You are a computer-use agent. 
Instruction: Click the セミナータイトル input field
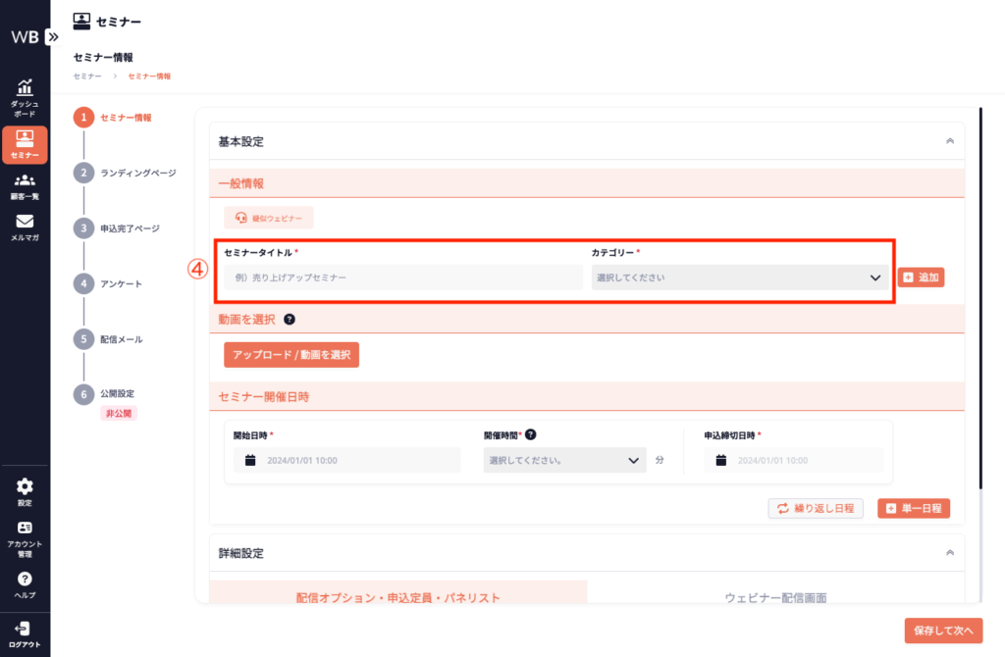pos(402,278)
